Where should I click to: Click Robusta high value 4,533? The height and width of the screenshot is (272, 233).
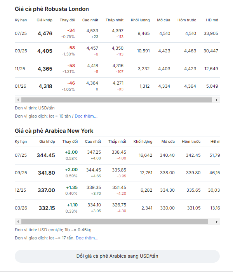coord(92,31)
